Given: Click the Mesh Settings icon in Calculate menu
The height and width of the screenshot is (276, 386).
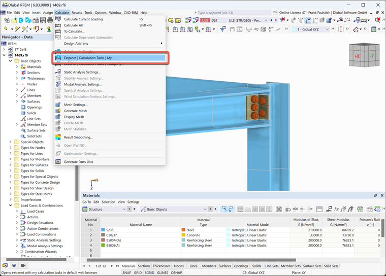Looking at the screenshot, I should coord(58,105).
